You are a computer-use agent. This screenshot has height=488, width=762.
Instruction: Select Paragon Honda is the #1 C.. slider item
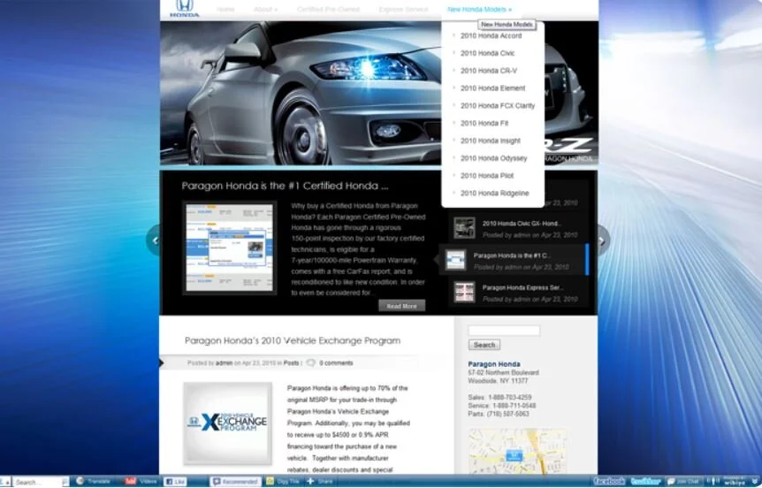click(x=514, y=260)
